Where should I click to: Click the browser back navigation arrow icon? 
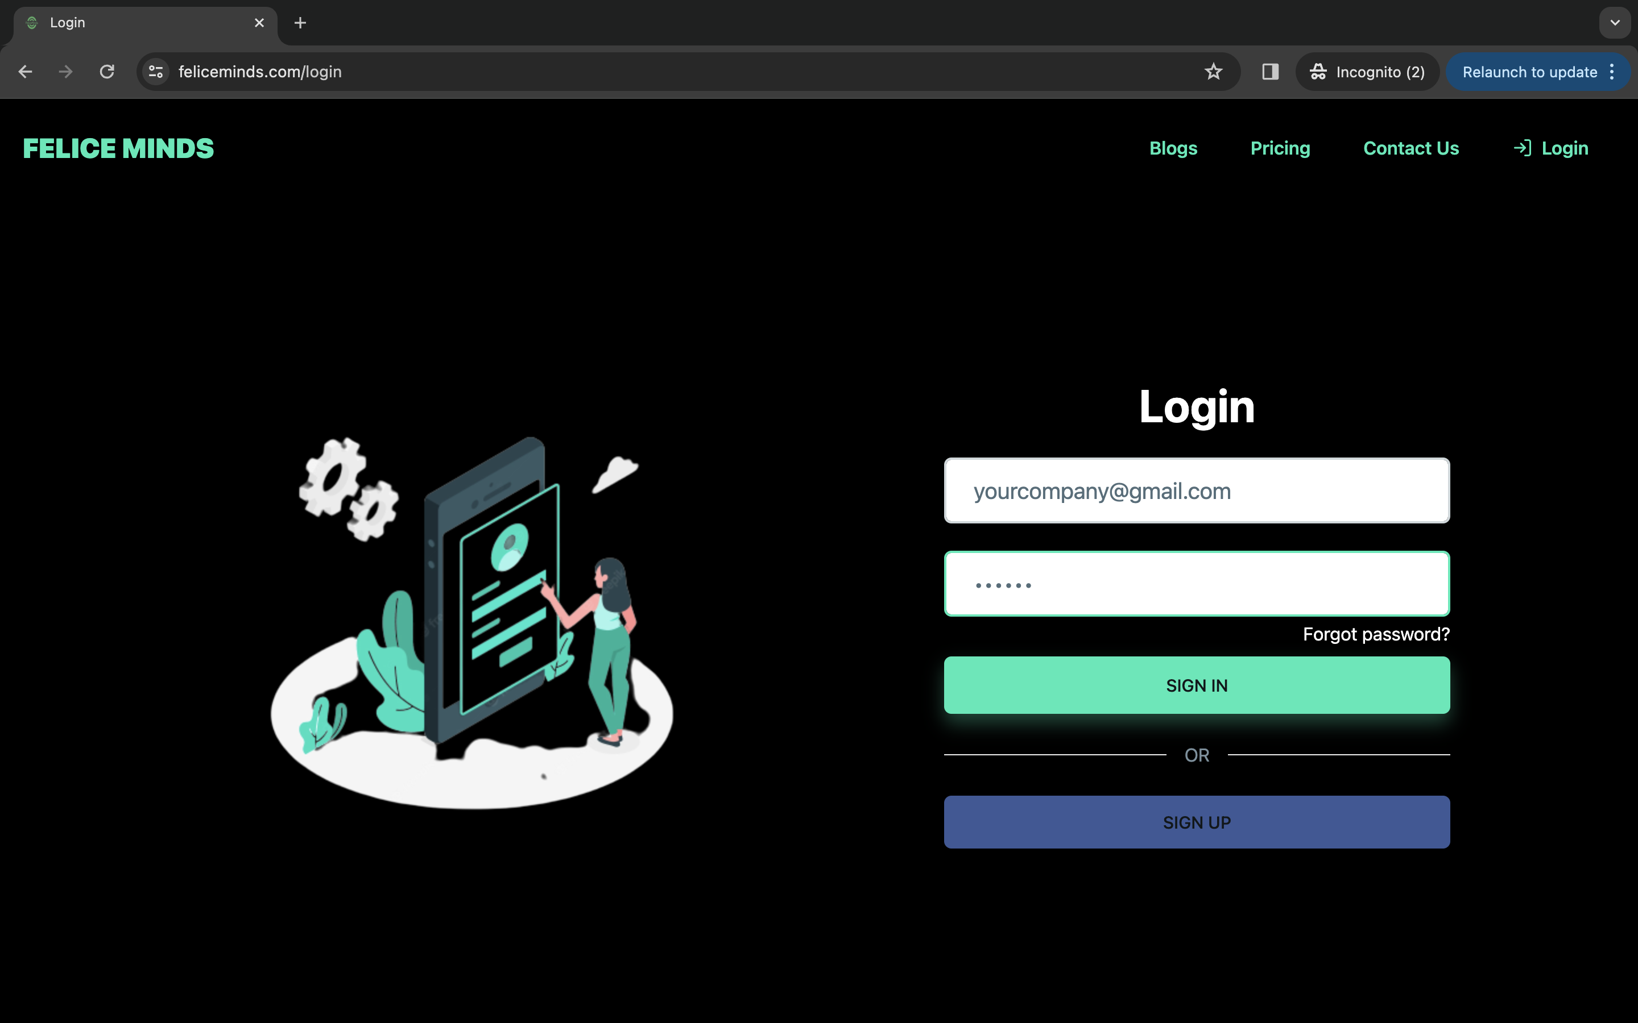pyautogui.click(x=25, y=70)
